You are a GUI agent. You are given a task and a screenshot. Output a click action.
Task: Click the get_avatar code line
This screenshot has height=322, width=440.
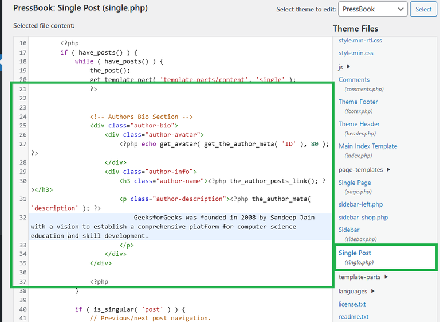(224, 144)
